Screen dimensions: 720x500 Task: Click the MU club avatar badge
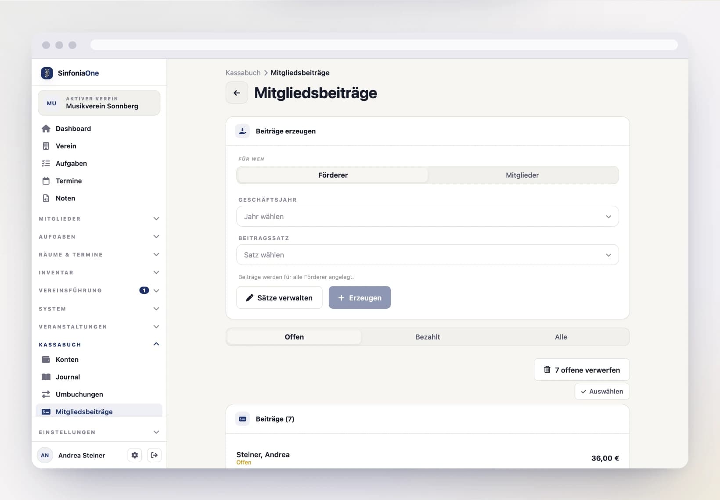tap(51, 103)
